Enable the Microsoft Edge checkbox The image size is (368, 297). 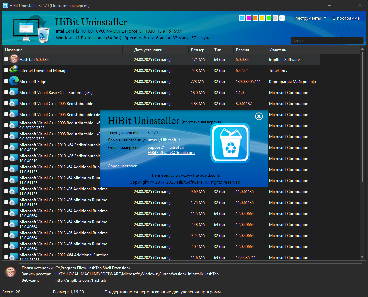(6, 81)
